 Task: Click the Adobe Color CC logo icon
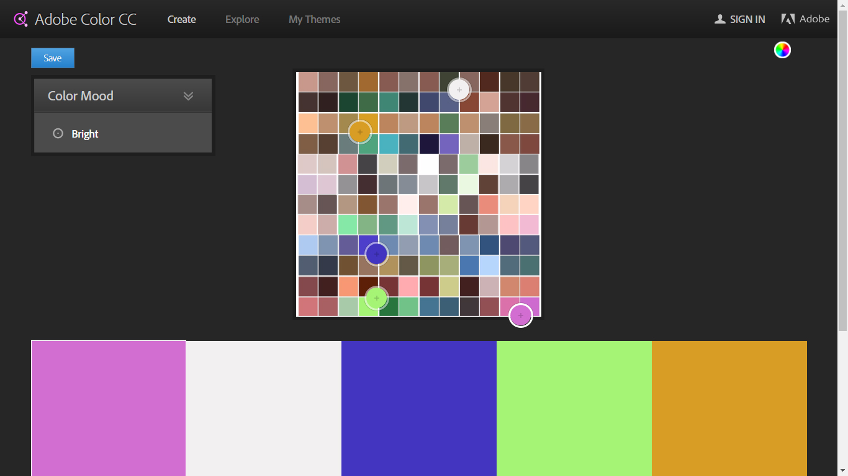point(21,19)
